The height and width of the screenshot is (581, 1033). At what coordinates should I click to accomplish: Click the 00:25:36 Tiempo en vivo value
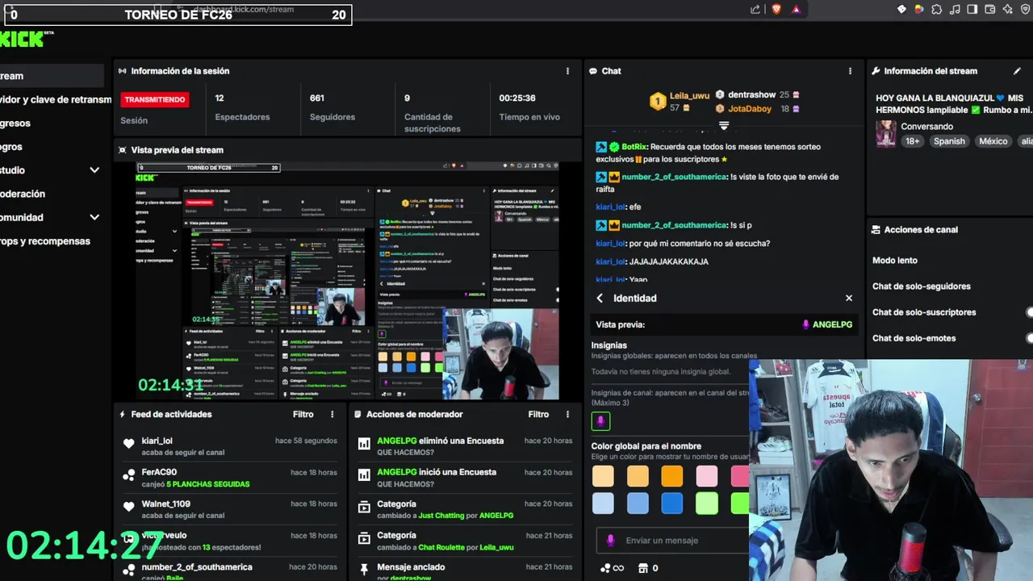click(x=517, y=98)
